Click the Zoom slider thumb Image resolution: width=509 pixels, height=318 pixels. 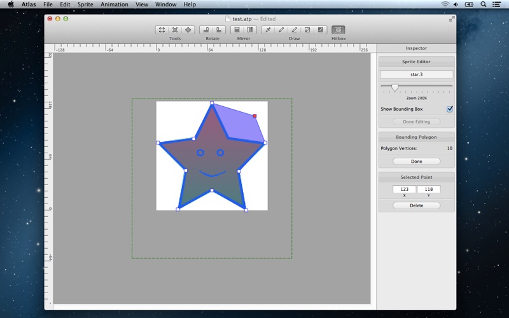(394, 87)
